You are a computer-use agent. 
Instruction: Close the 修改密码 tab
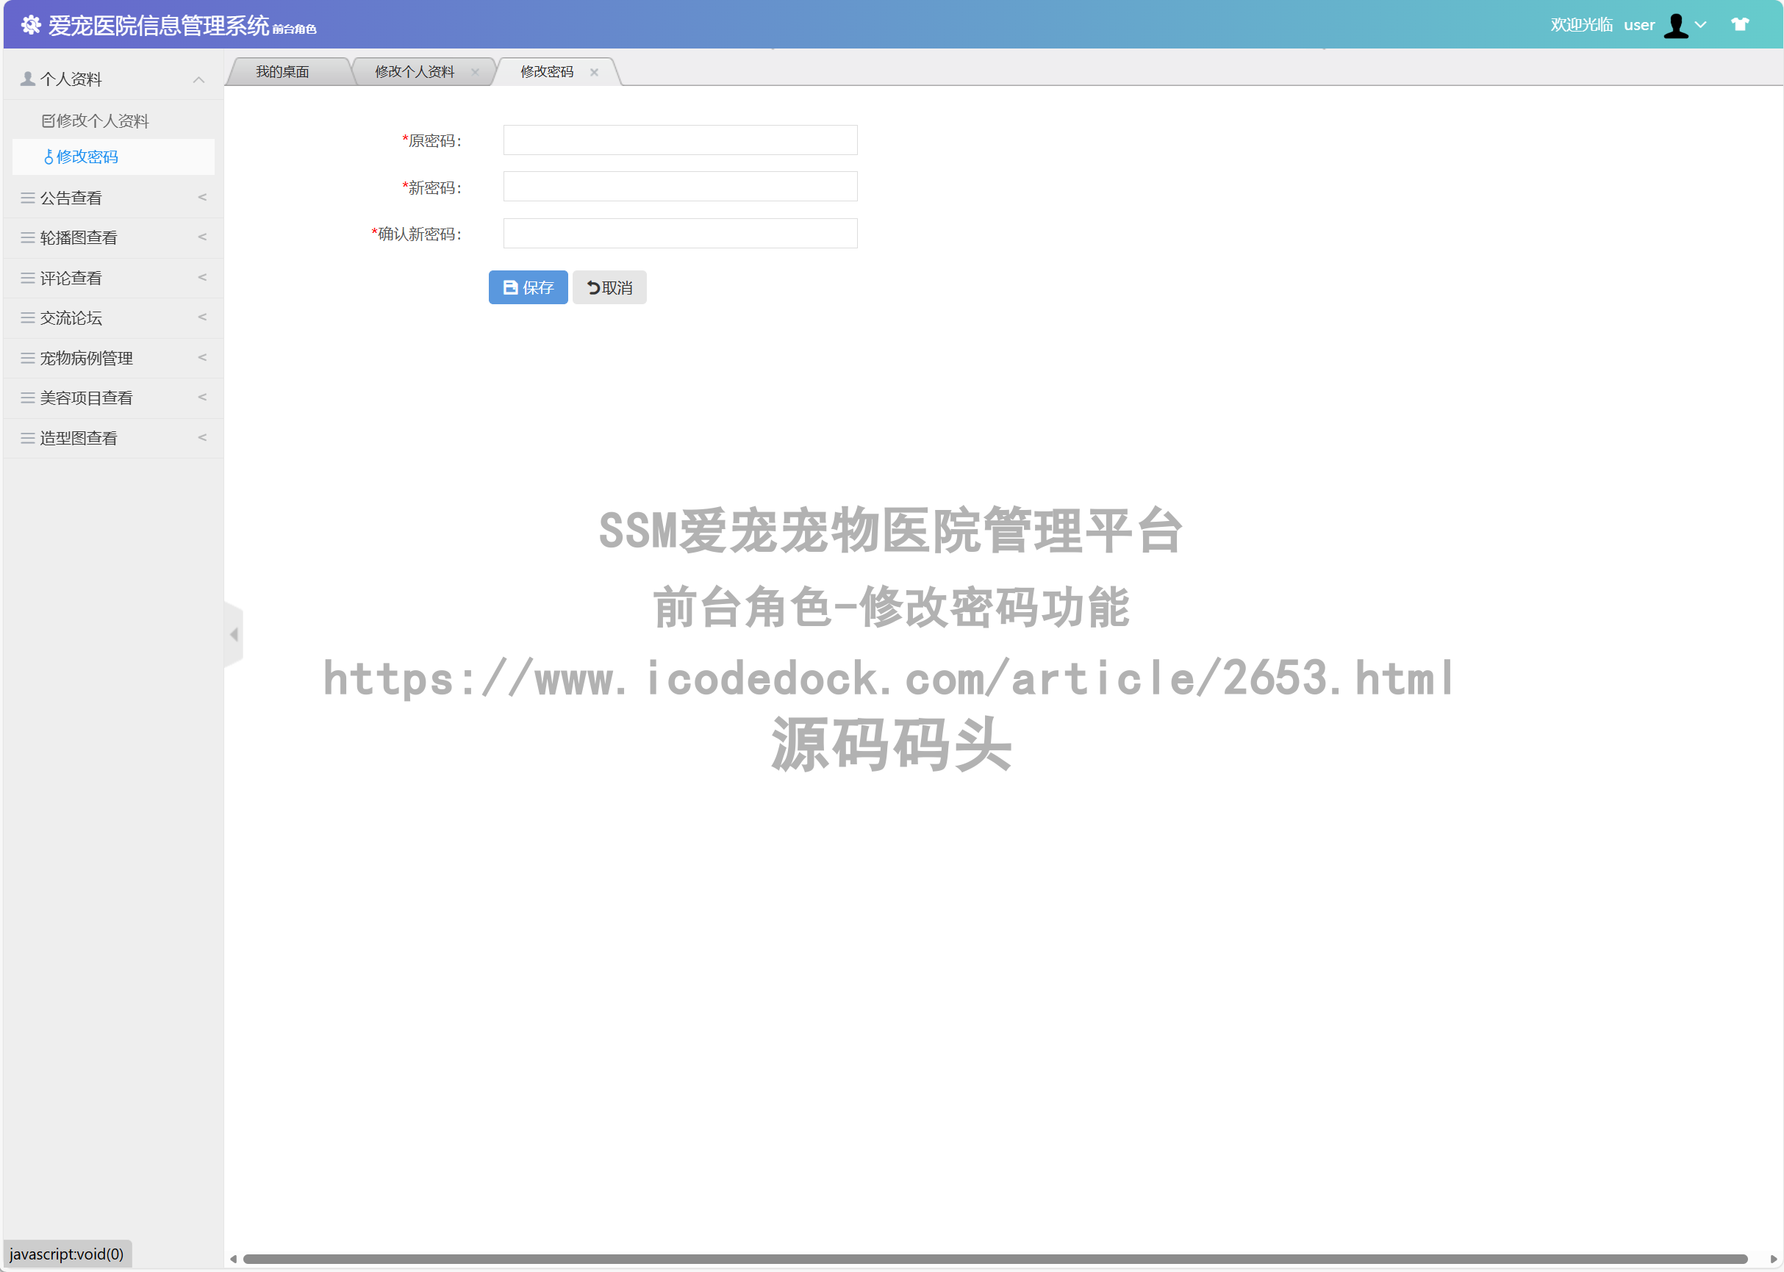(x=594, y=72)
